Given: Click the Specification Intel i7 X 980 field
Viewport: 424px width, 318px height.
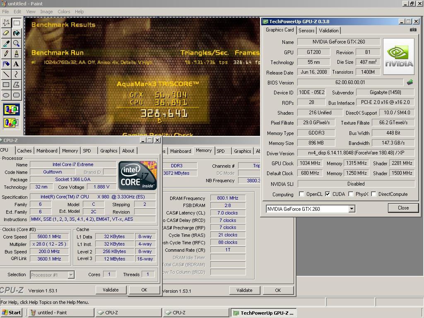Looking at the screenshot, I should (x=93, y=197).
